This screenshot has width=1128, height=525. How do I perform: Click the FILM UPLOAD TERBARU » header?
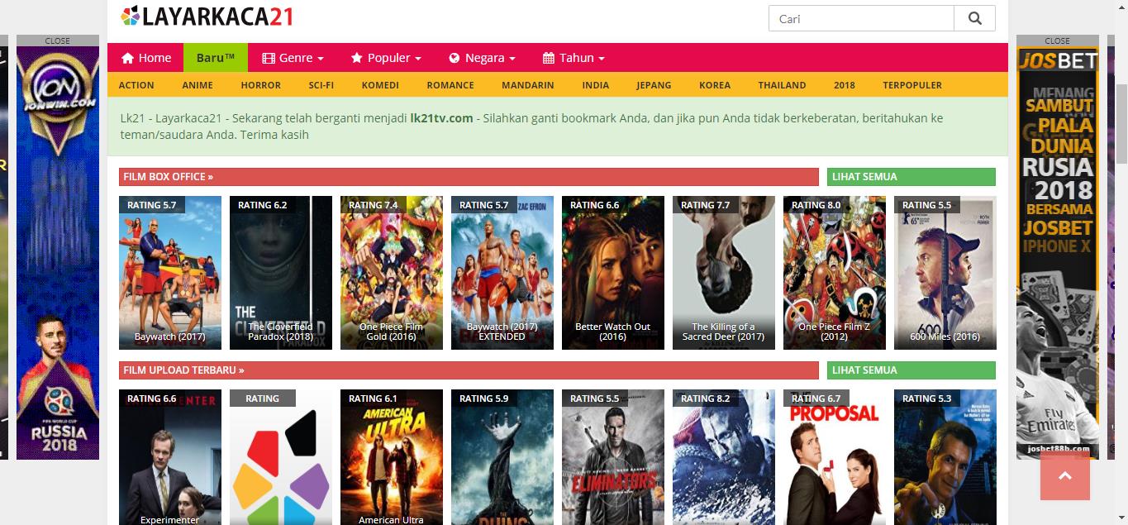(x=469, y=370)
